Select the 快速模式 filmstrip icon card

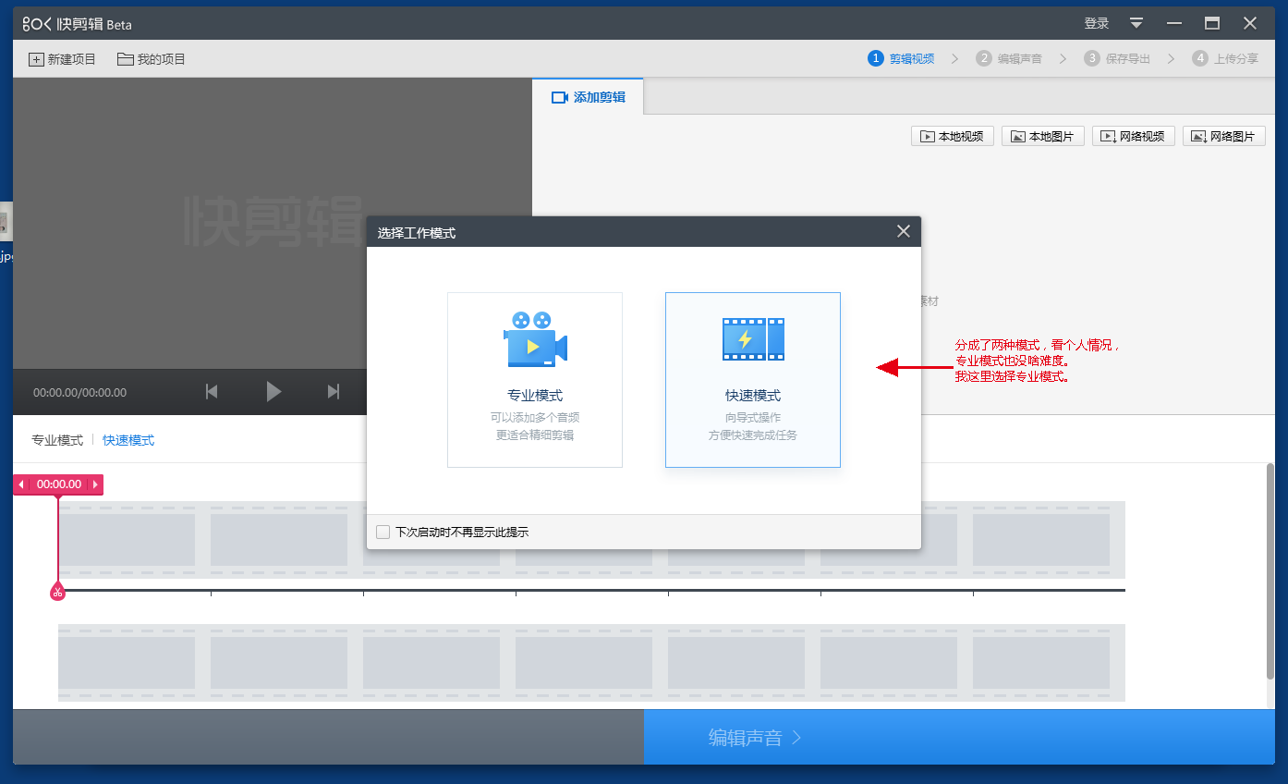tap(752, 379)
